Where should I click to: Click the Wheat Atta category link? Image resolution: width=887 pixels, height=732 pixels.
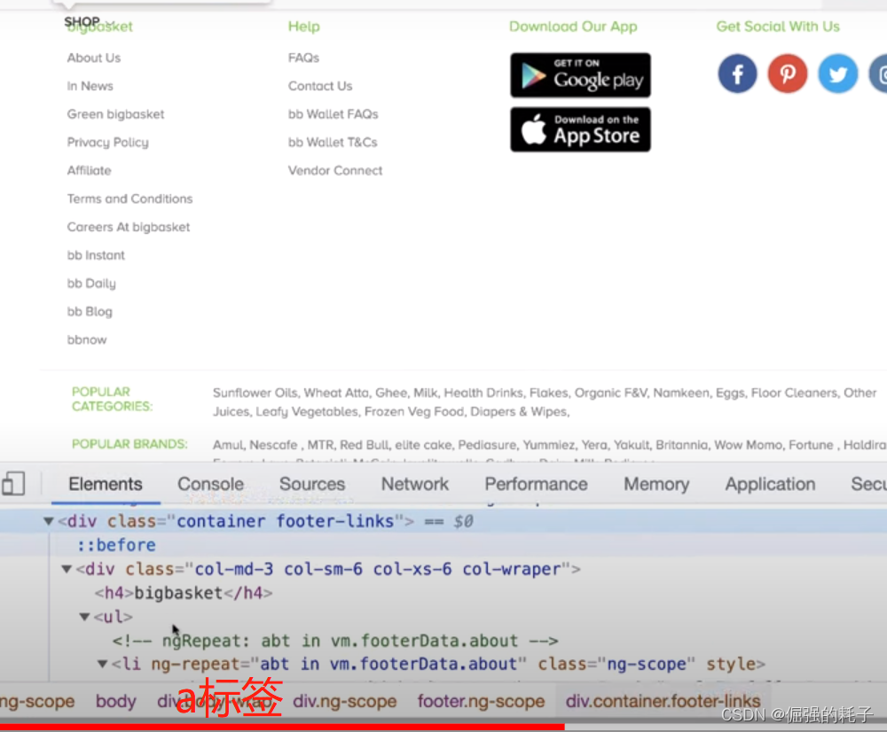click(336, 393)
